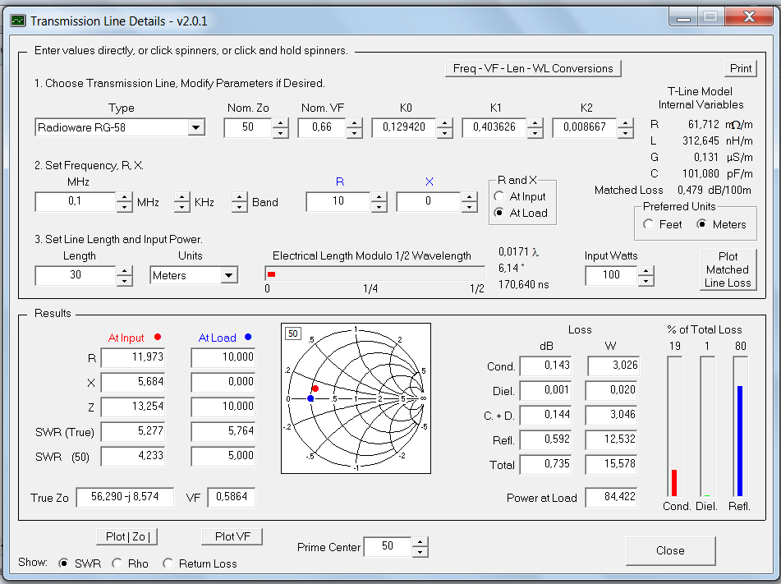Image resolution: width=781 pixels, height=584 pixels.
Task: Show SWR in results
Action: 80,563
